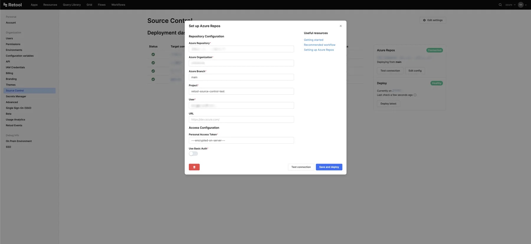Open SSO debug info

point(8,147)
